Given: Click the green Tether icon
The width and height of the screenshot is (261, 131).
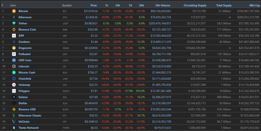Looking at the screenshot, I should [x=14, y=23].
